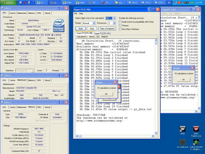205x154 pixels.
Task: Click the EN language indicator in taskbar
Action: coord(169,3)
